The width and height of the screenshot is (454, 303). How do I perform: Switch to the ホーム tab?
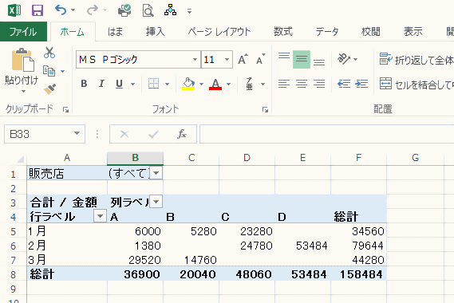point(73,31)
